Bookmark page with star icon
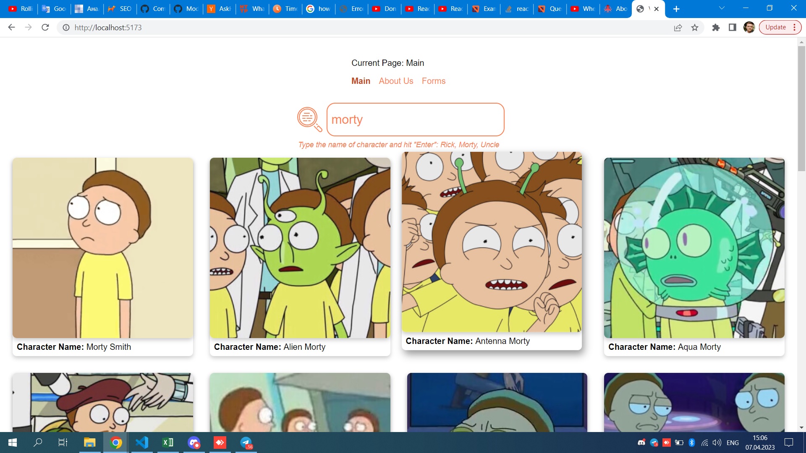Image resolution: width=806 pixels, height=453 pixels. [695, 28]
